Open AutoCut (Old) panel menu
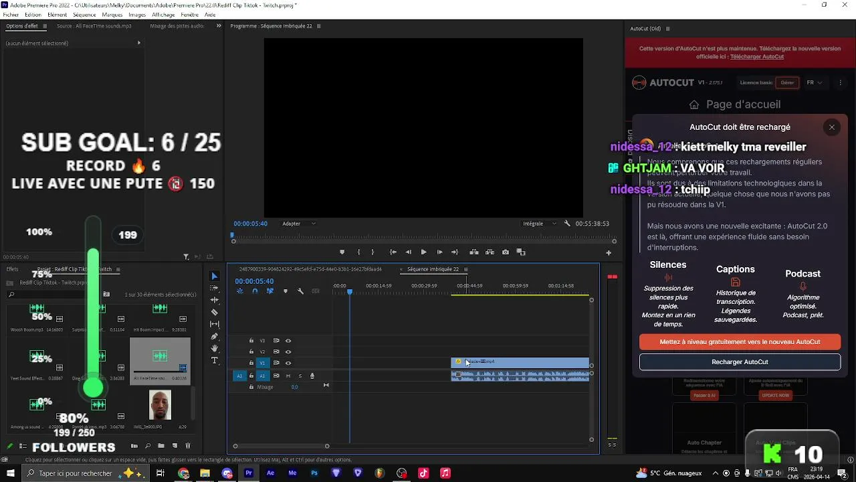Viewport: 856px width, 482px height. [x=667, y=29]
